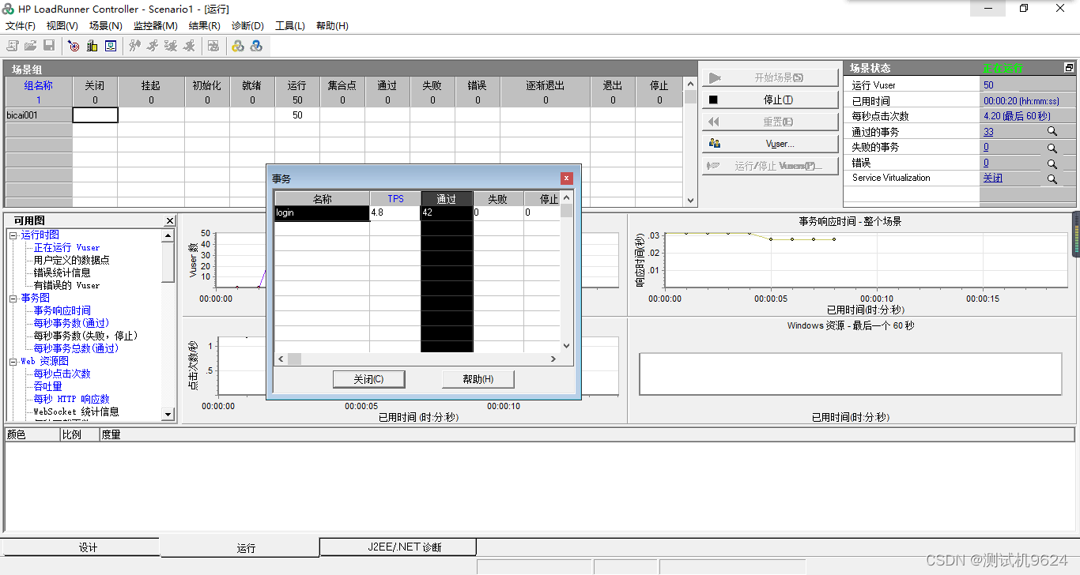1080x575 pixels.
Task: Open the 视图(V) menu
Action: point(62,26)
